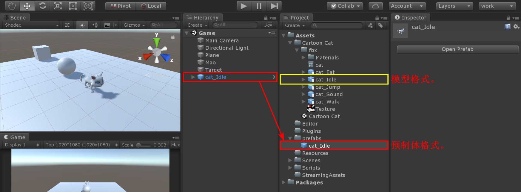This screenshot has height=192, width=521.
Task: Open cloud services panel
Action: 375,6
